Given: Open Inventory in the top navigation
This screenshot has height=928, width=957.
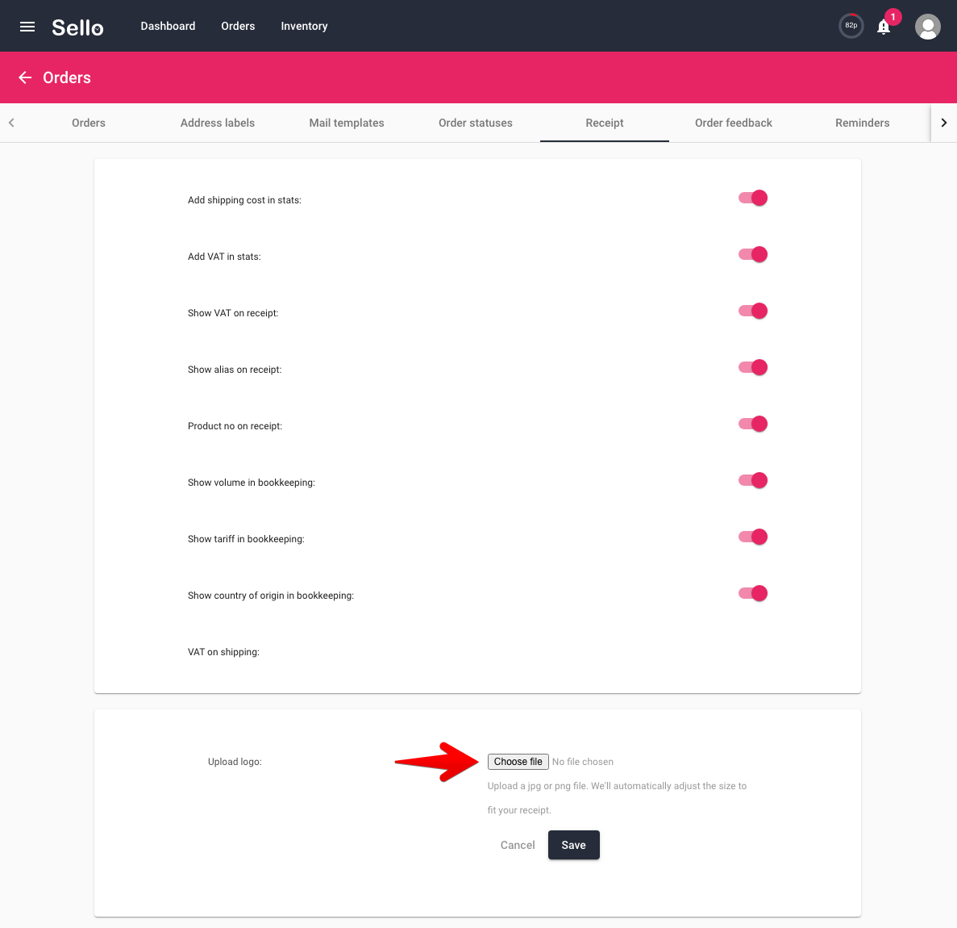Looking at the screenshot, I should (304, 27).
